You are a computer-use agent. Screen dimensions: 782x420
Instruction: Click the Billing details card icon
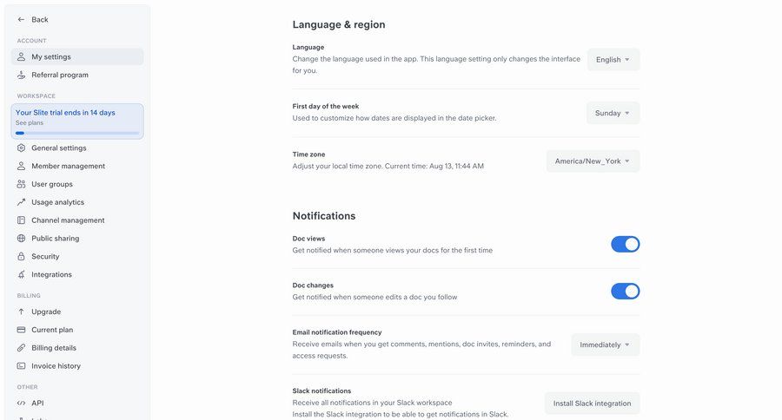(22, 348)
